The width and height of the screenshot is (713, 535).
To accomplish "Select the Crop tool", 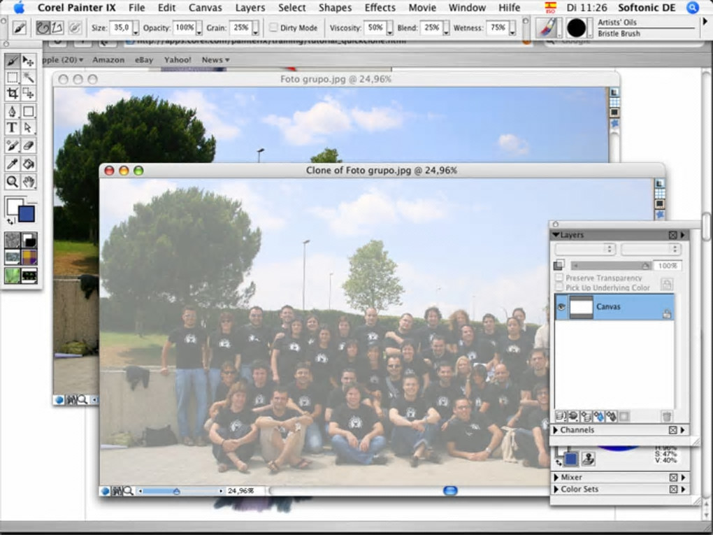I will [13, 94].
